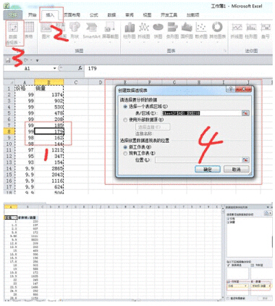Image resolution: width=275 pixels, height=306 pixels.
Task: Select the 选择一个表或区域 radio option
Action: [125, 107]
